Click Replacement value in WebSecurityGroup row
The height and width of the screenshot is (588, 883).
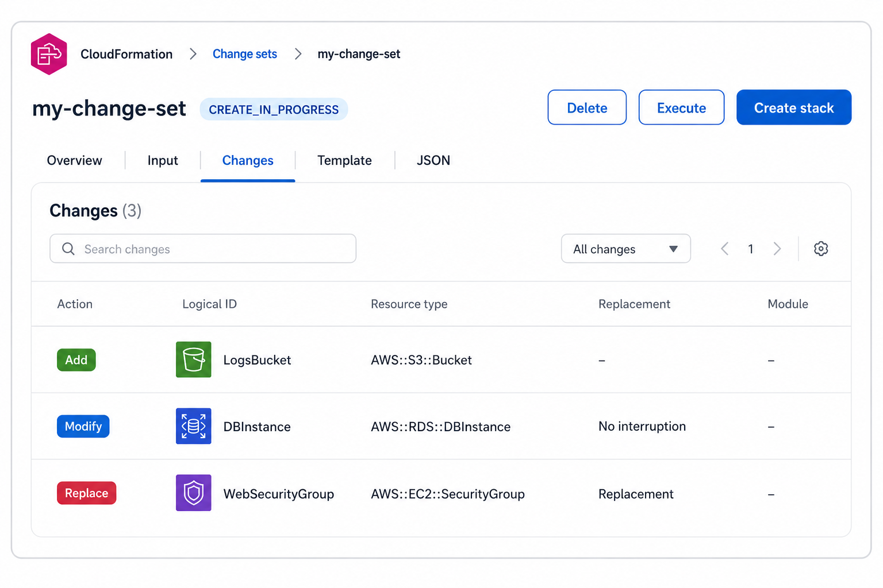click(x=636, y=494)
